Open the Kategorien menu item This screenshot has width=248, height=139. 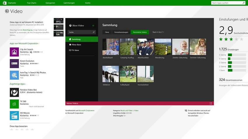pos(50,3)
